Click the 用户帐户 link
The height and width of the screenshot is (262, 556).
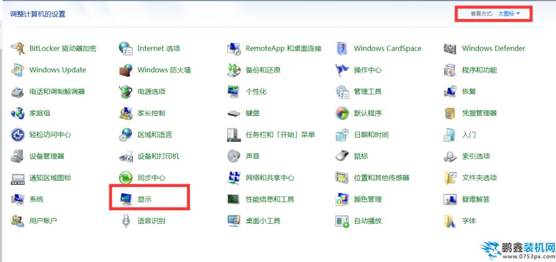[x=43, y=221]
